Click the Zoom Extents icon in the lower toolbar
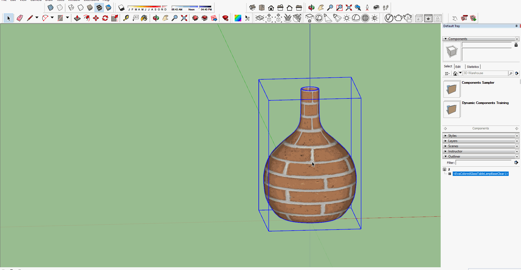Image resolution: width=521 pixels, height=270 pixels. pos(184,18)
